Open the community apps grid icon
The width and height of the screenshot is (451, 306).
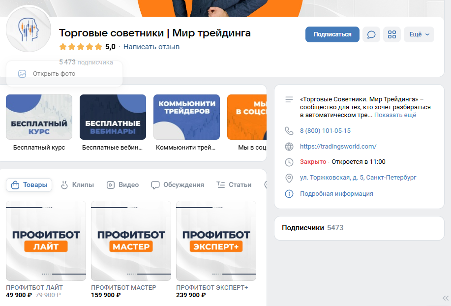point(392,34)
